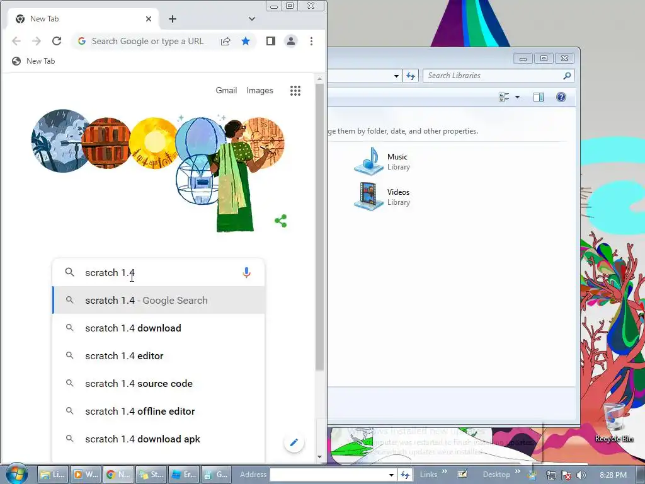Click the Chrome page vertical scrollbar
The height and width of the screenshot is (484, 645).
(x=319, y=226)
